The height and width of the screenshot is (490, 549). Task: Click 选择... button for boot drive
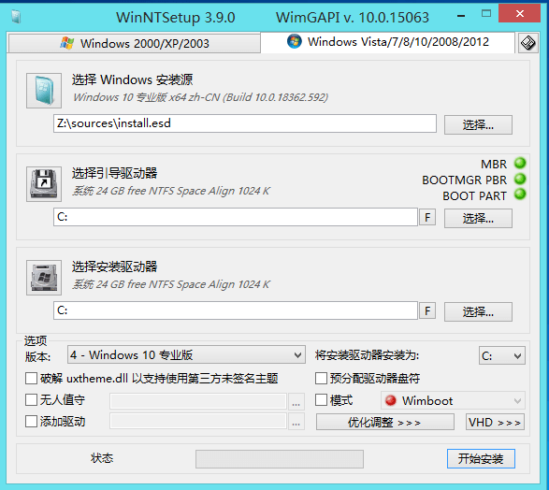(x=478, y=219)
